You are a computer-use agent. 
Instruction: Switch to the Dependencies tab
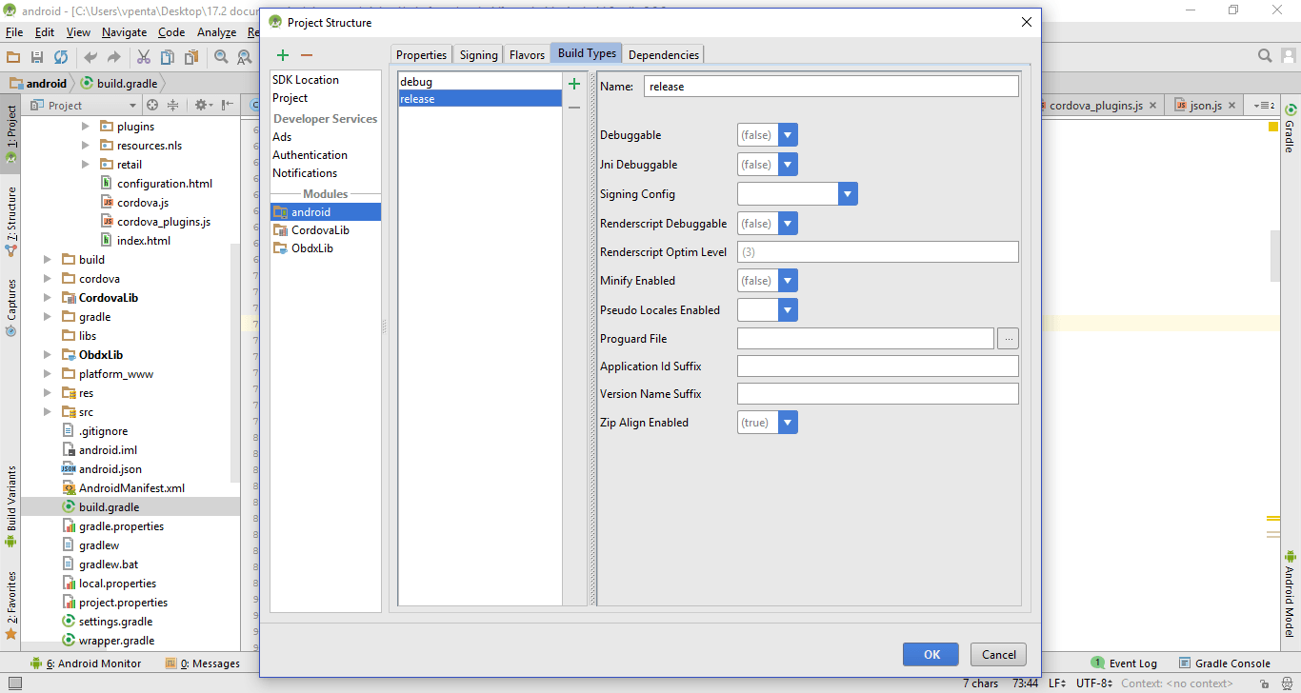pos(664,55)
